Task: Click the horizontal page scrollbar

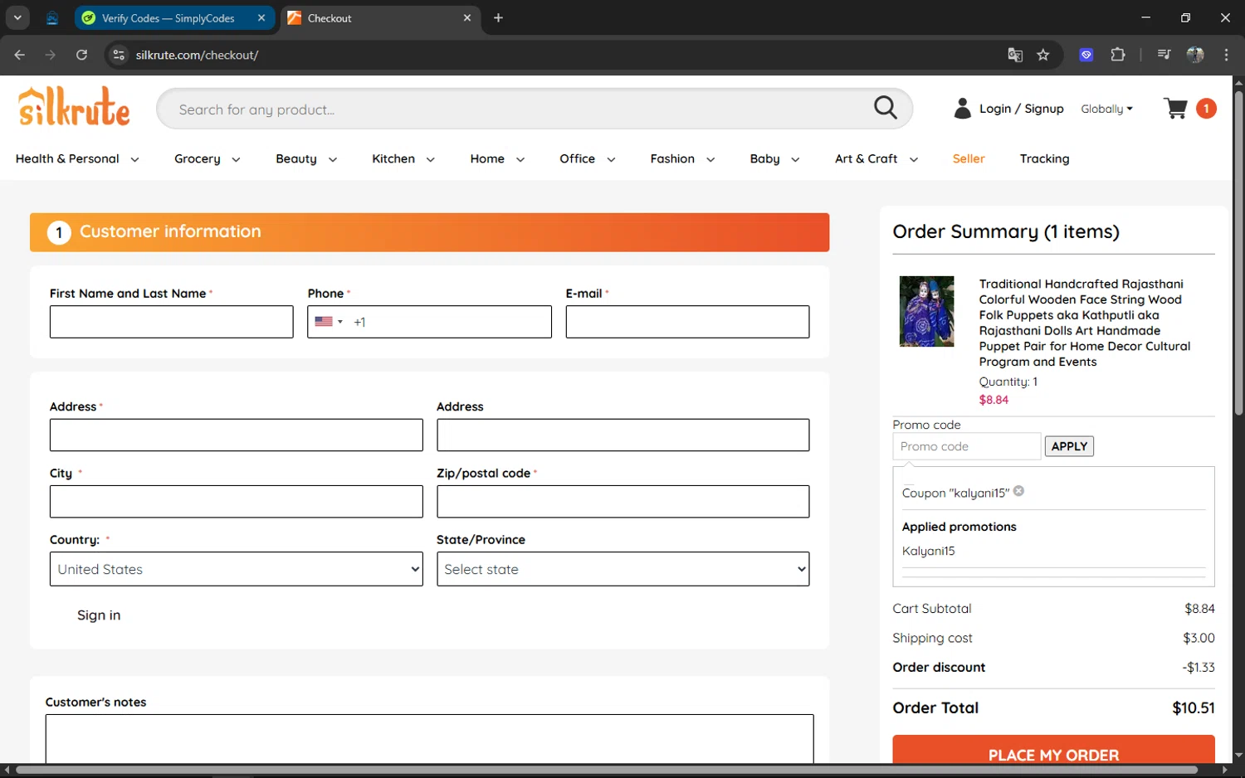Action: click(x=606, y=770)
